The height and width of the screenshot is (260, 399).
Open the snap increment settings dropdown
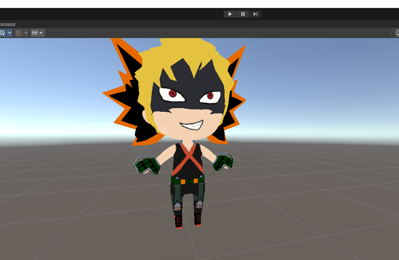point(38,33)
